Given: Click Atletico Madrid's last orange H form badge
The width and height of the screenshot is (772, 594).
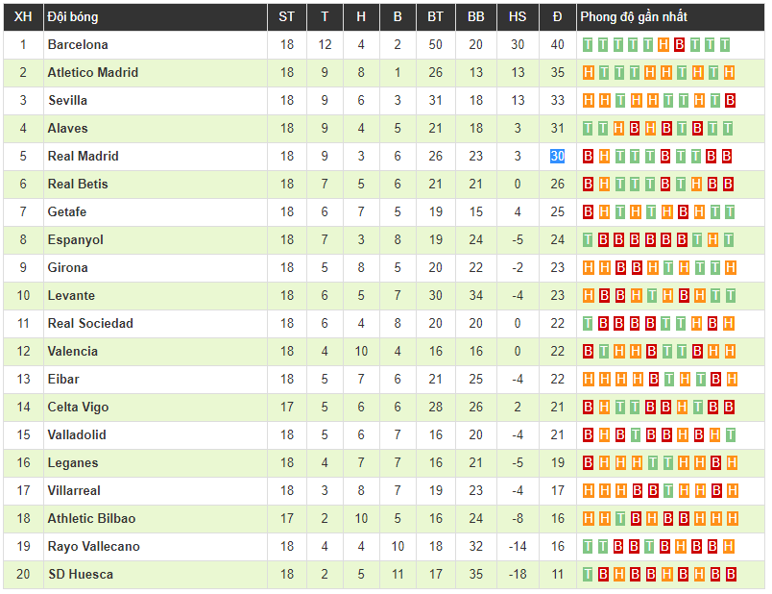Looking at the screenshot, I should pos(730,72).
